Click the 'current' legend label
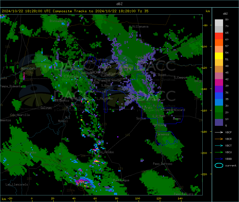The image size is (239, 202). pyautogui.click(x=231, y=166)
